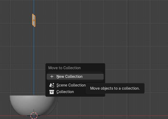Viewport: 168px width, 119px height.
Task: Move object to the entry labeled Collection
Action: click(x=65, y=92)
